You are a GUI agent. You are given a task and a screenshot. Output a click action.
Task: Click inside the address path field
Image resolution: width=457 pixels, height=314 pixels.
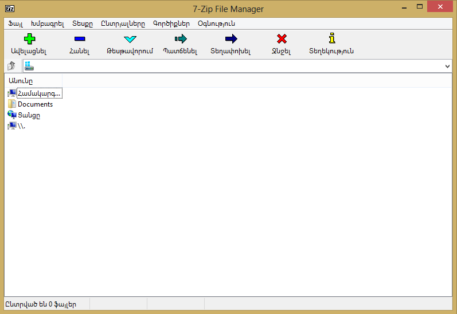pyautogui.click(x=237, y=66)
